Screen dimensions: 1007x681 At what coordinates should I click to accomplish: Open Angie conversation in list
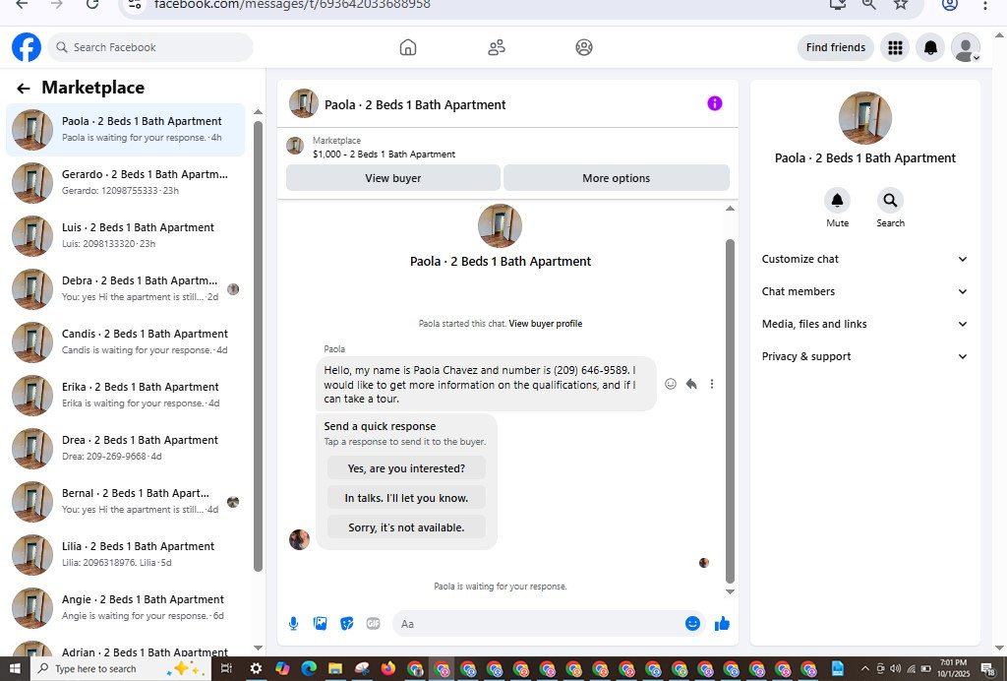coord(125,608)
